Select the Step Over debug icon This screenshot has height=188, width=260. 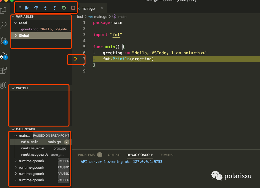pyautogui.click(x=36, y=8)
